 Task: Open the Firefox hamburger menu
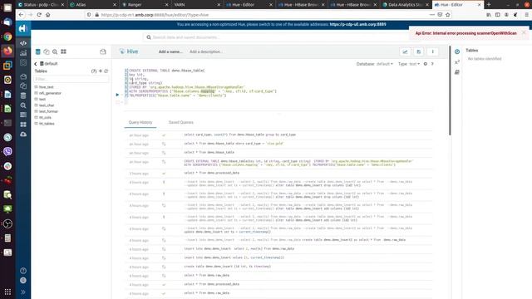(x=526, y=15)
